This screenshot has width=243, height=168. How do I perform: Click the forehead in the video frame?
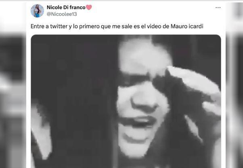click(x=143, y=55)
